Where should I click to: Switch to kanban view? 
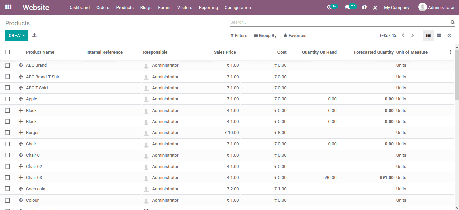[x=439, y=35]
